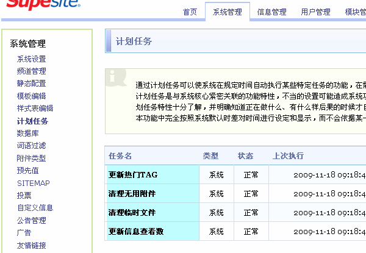Click the 清理临时文件 task

pyautogui.click(x=131, y=213)
